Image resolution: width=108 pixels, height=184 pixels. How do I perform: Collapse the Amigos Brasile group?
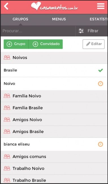54,132
